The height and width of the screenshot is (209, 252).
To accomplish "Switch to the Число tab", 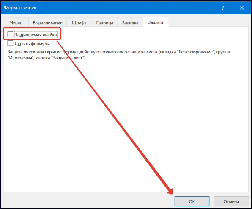I will click(x=16, y=22).
